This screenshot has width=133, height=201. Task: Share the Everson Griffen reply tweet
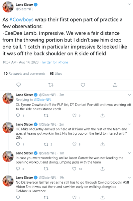coord(102,197)
